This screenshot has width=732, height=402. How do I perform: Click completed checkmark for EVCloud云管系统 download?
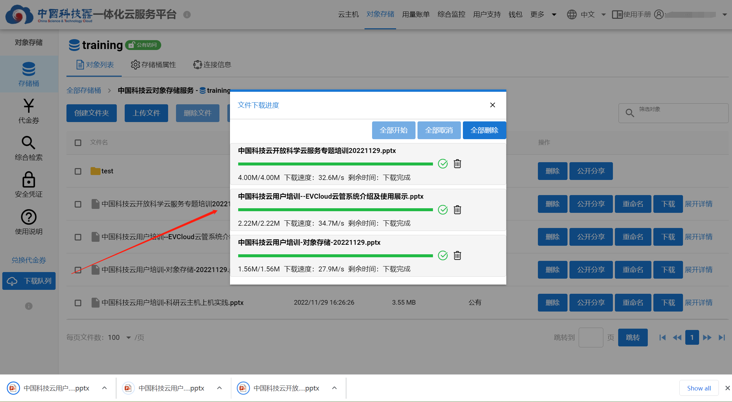click(x=443, y=210)
